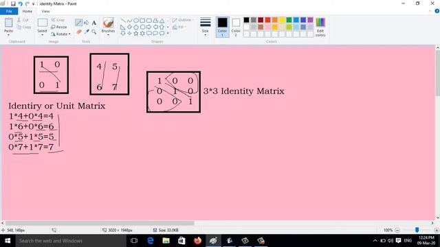Undo the last action
The height and width of the screenshot is (247, 440).
pos(20,3)
